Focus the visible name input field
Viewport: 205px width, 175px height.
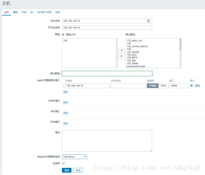click(x=107, y=27)
